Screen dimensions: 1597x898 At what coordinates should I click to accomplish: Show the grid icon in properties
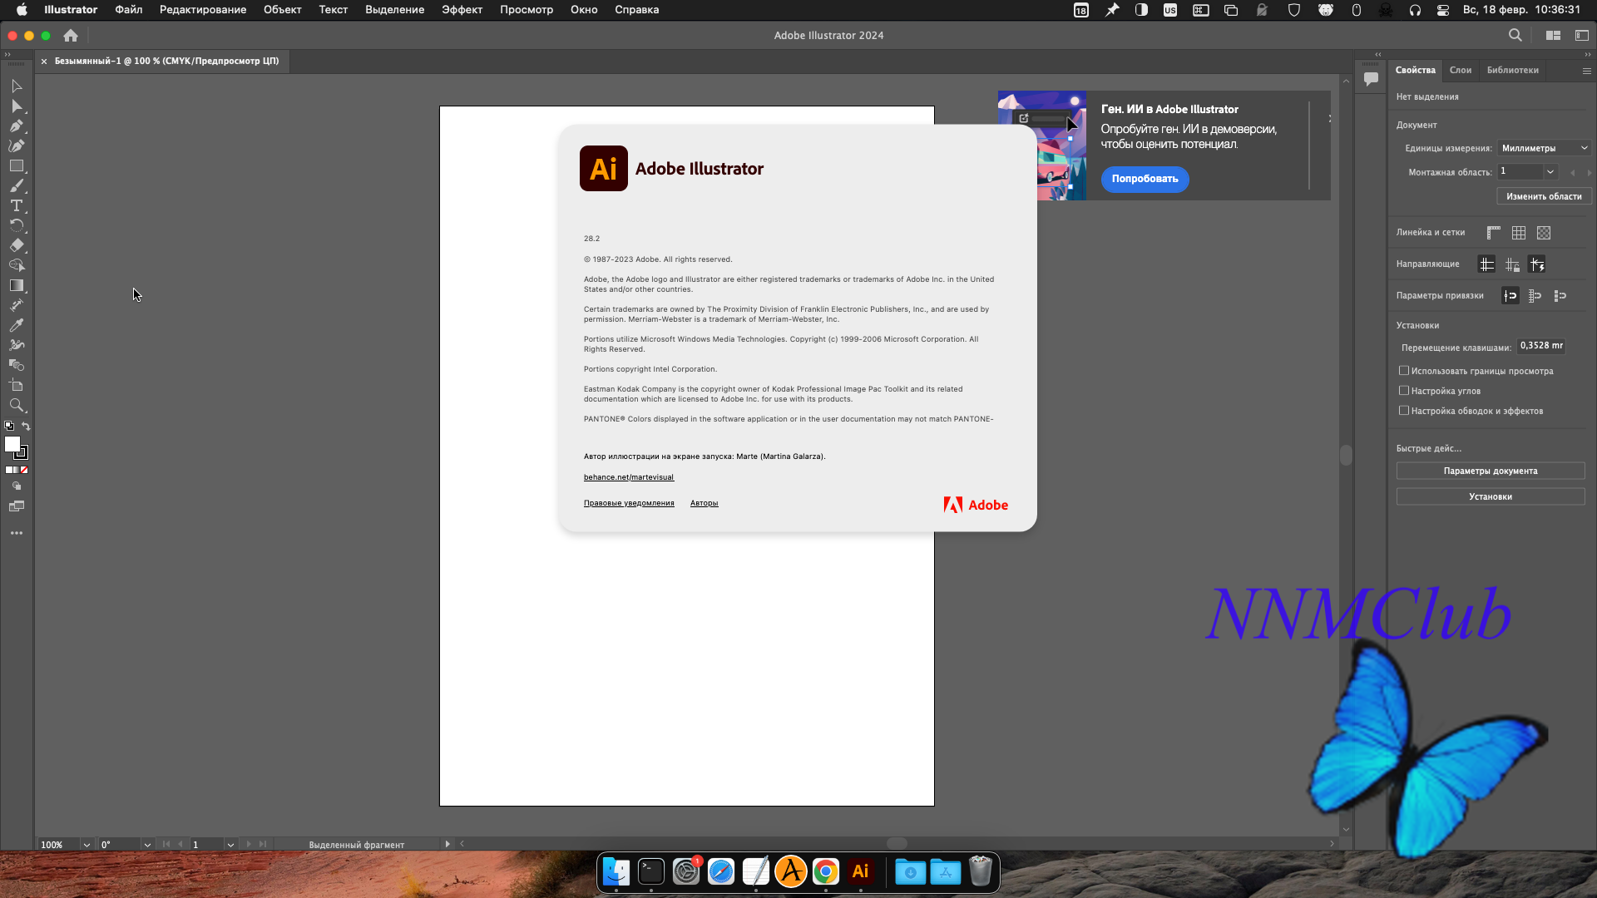1519,233
